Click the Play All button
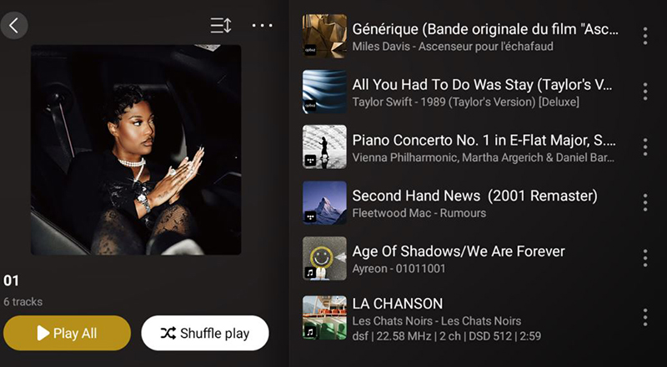The width and height of the screenshot is (667, 367). 68,333
